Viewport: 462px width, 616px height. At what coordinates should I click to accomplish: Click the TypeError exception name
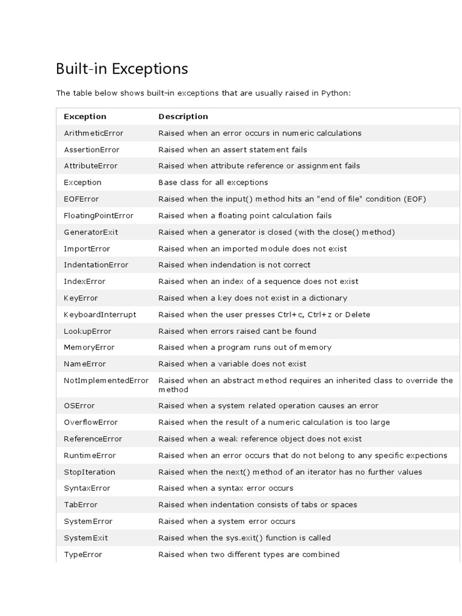pyautogui.click(x=83, y=554)
